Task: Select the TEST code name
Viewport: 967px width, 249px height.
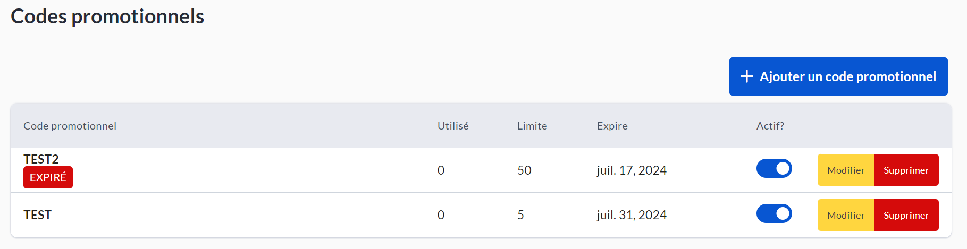Action: (37, 215)
